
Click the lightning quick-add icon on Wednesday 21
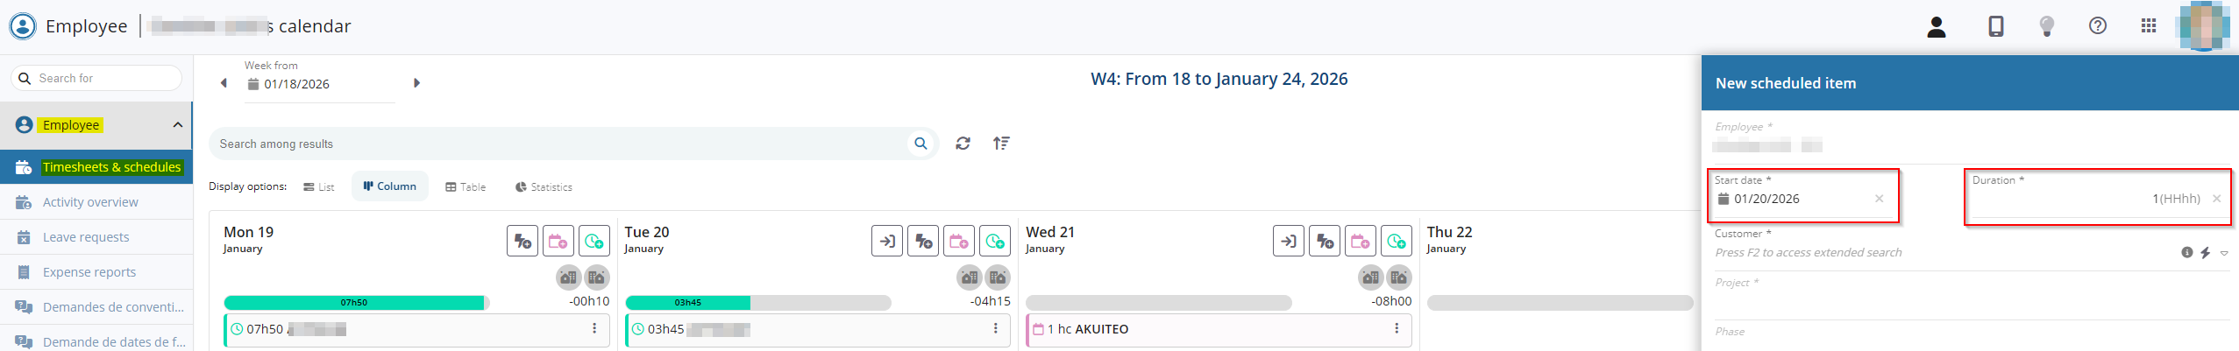[x=1324, y=241]
